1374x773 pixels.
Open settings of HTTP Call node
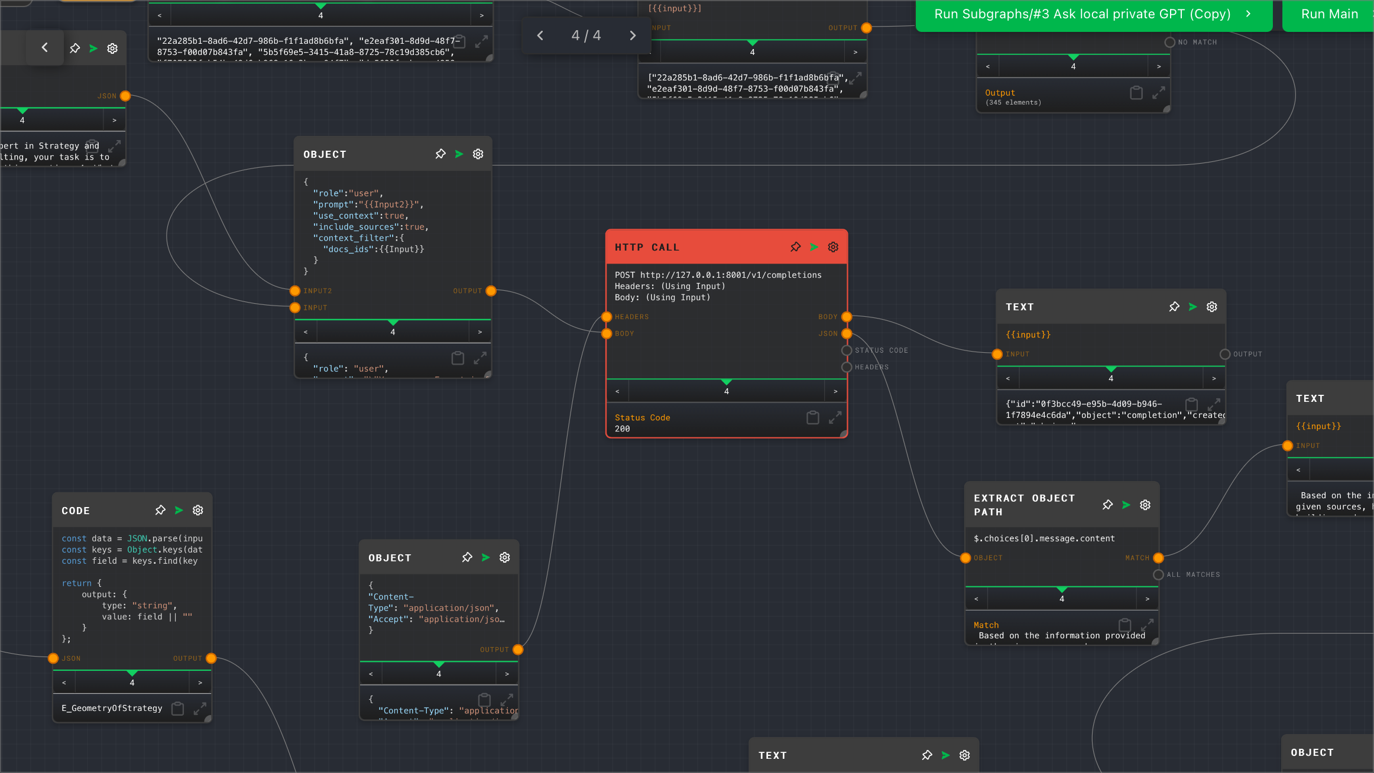pos(834,247)
